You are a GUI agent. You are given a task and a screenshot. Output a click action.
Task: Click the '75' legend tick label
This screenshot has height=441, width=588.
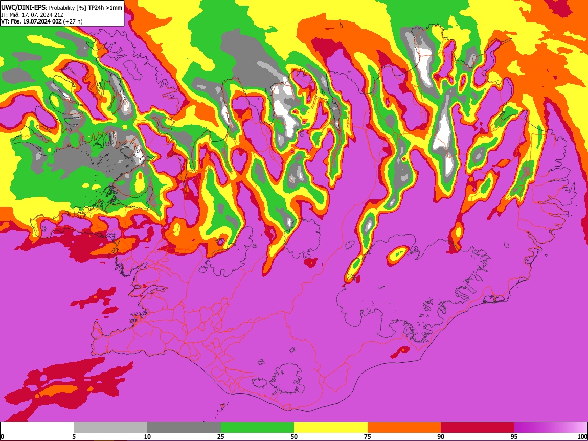tap(368, 436)
